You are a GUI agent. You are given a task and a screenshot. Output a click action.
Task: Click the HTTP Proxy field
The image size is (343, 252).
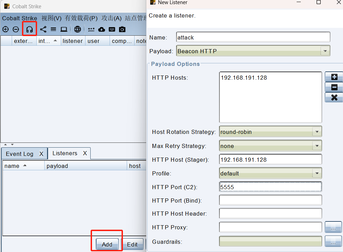pyautogui.click(x=270, y=227)
